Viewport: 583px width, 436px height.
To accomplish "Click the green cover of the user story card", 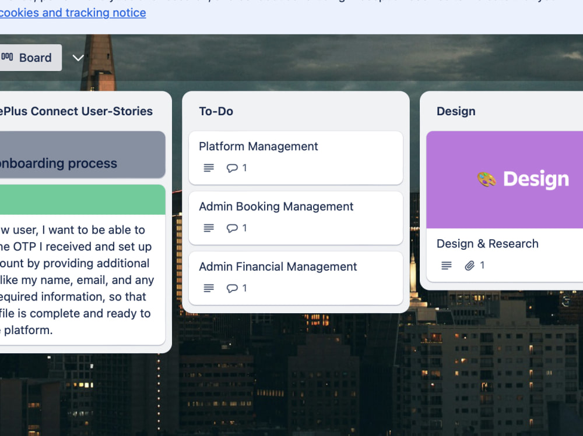I will pyautogui.click(x=83, y=200).
